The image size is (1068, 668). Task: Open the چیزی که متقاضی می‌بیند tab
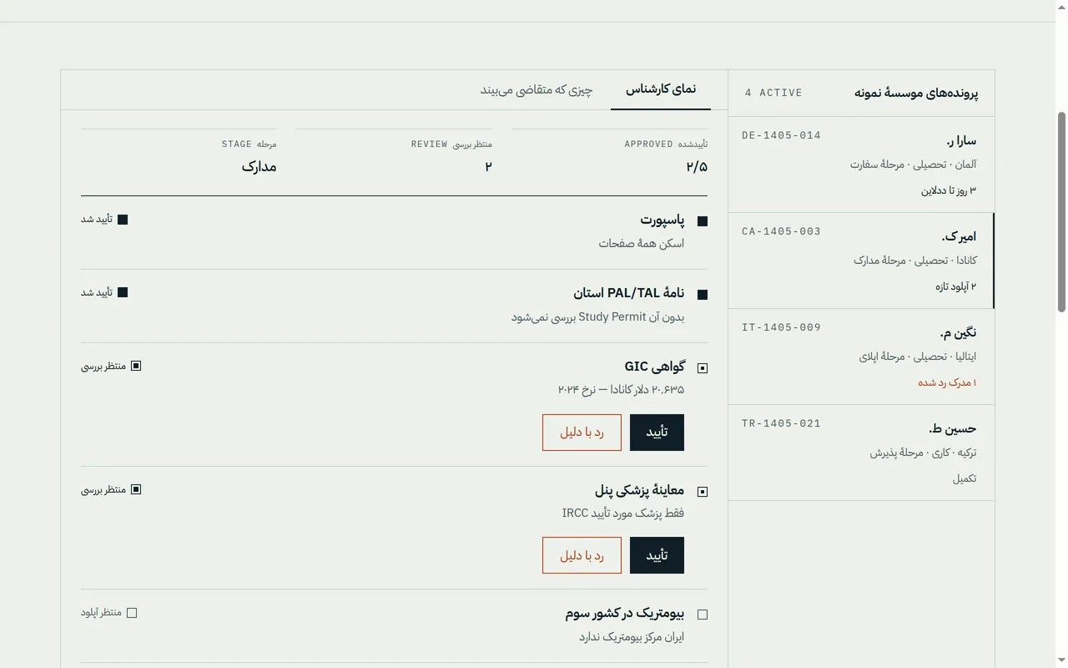click(537, 89)
